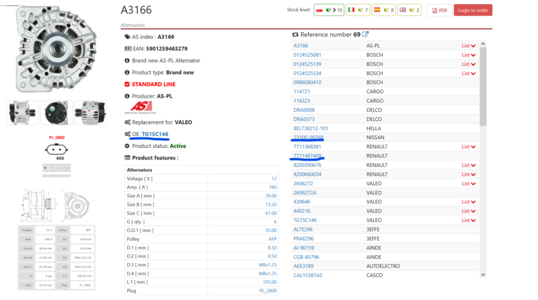This screenshot has height=300, width=538.
Task: Open reference link A3166 in the list
Action: 301,46
